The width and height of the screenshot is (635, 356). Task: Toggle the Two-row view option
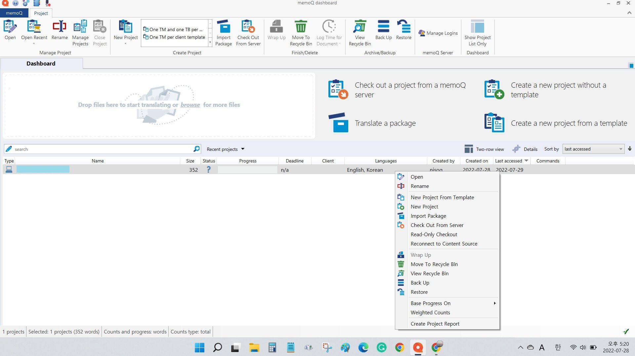(484, 149)
